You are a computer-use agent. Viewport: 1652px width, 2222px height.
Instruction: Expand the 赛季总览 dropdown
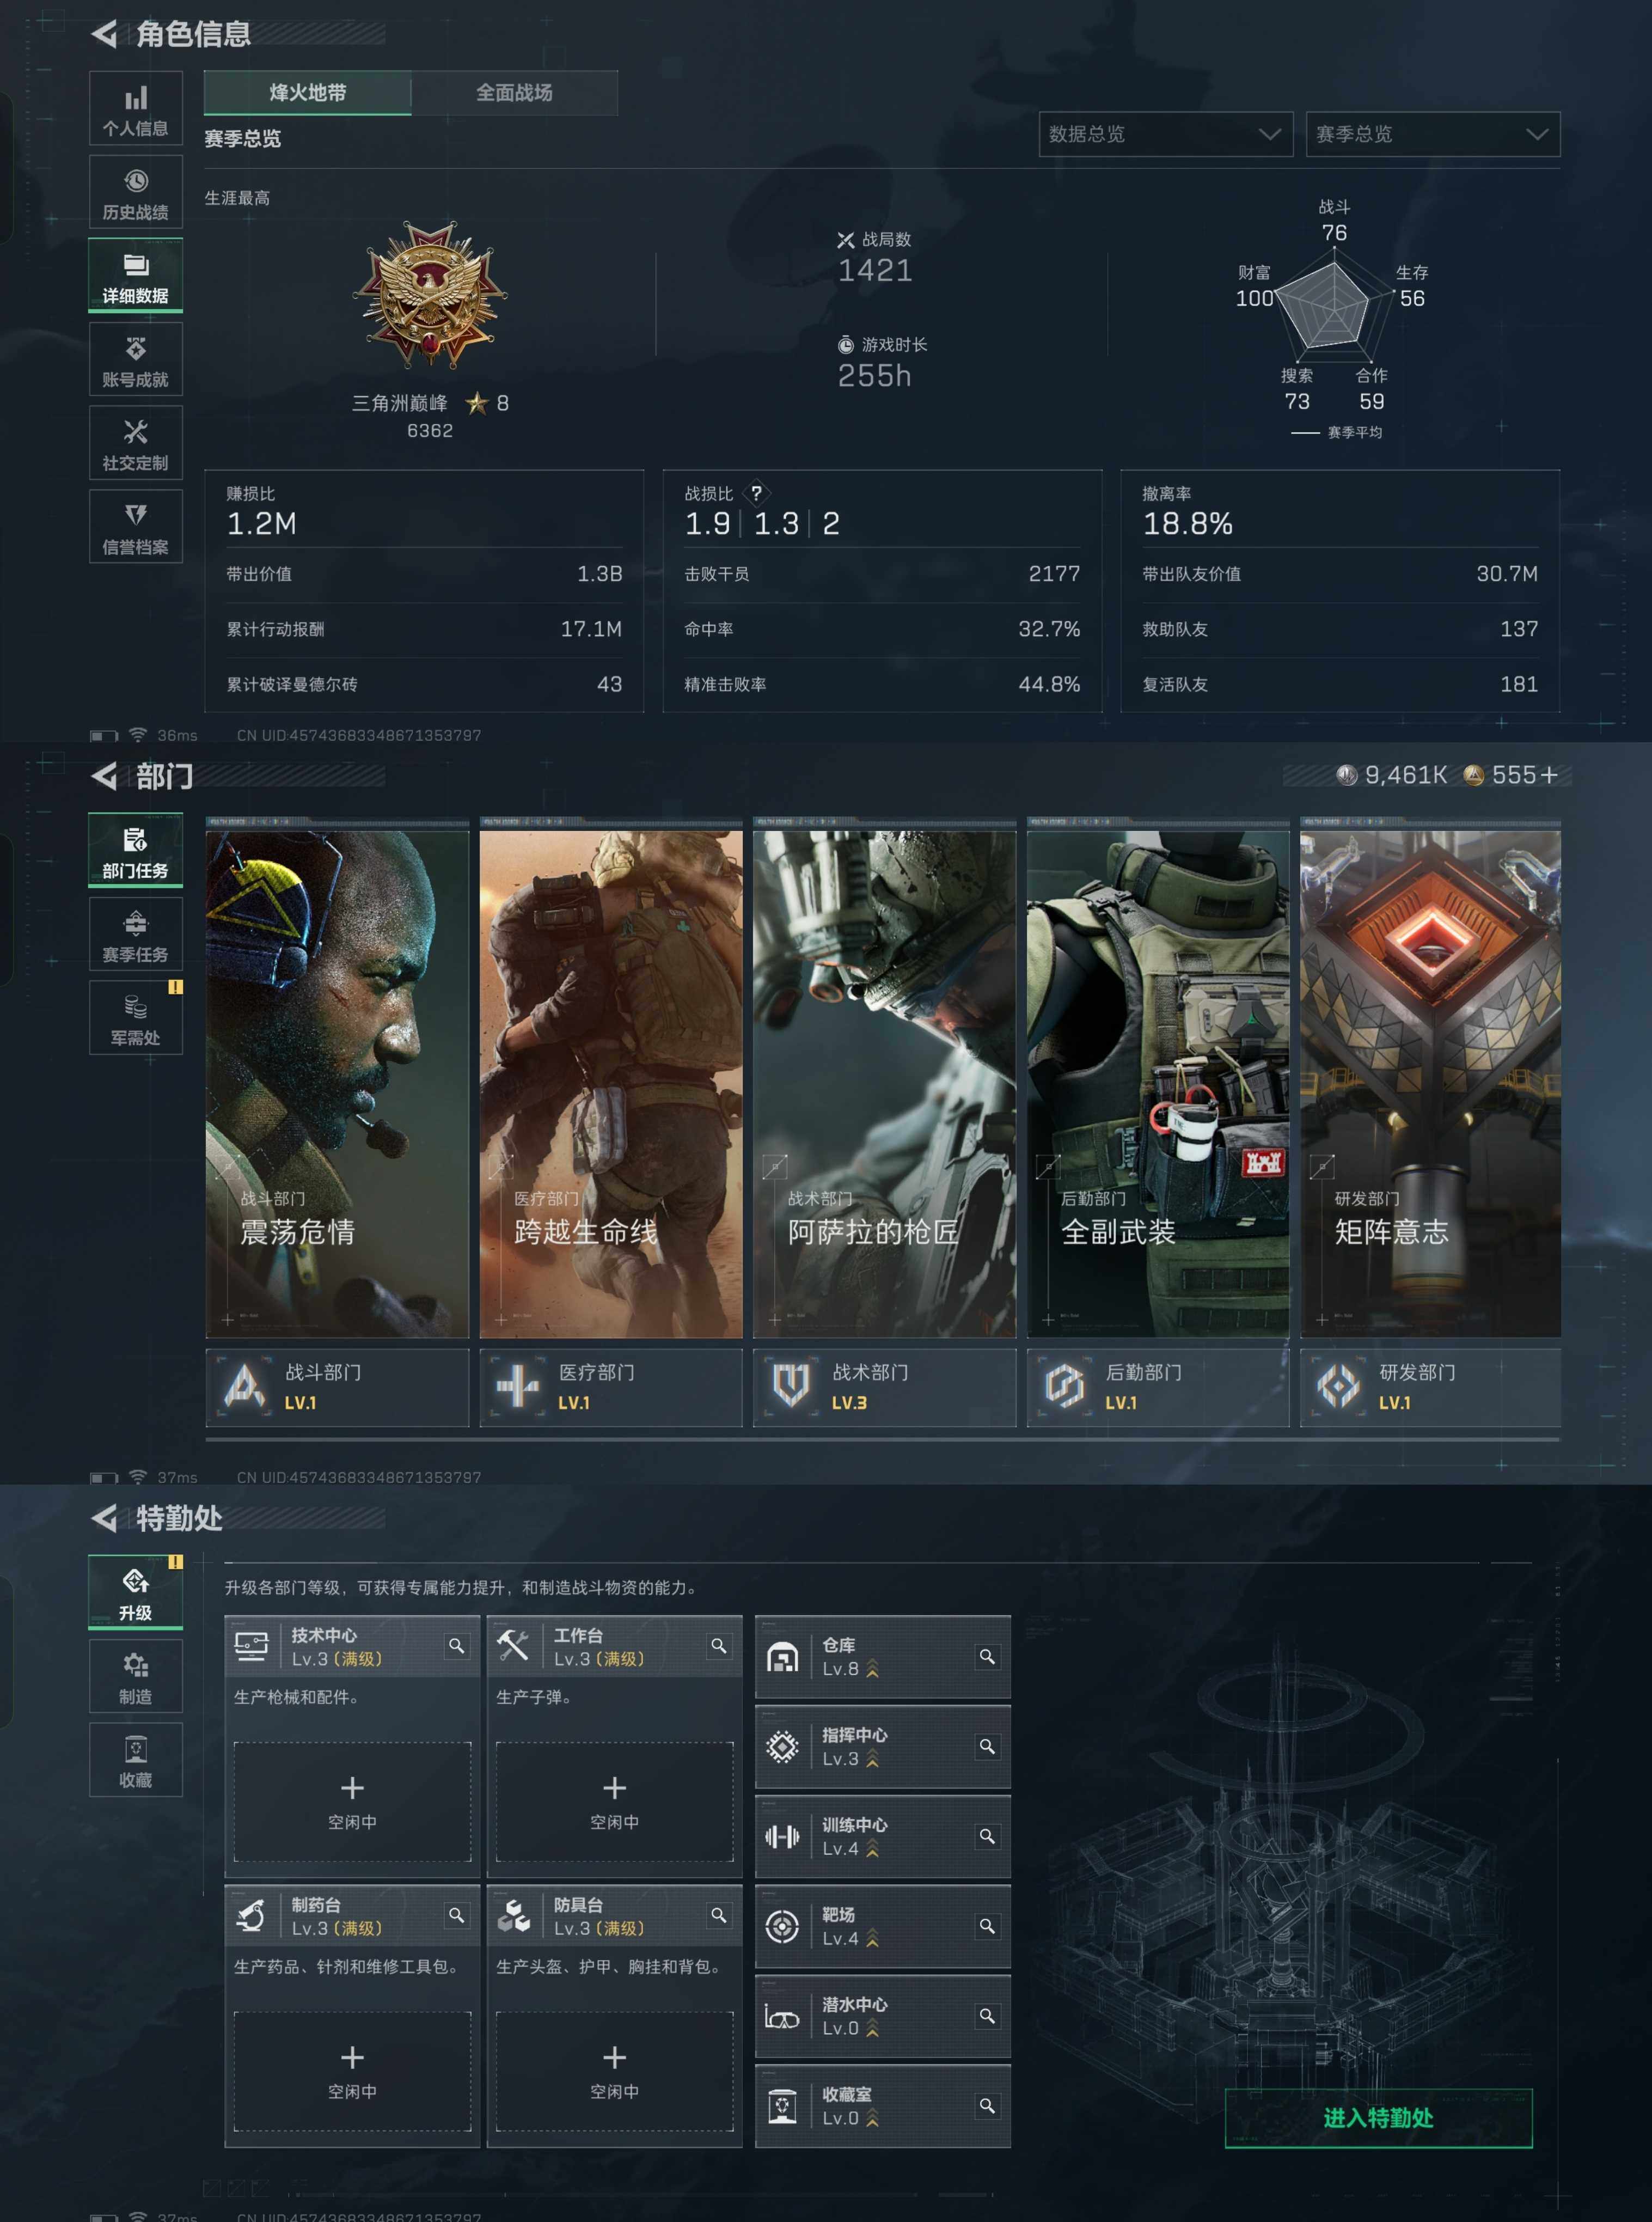tap(1432, 134)
